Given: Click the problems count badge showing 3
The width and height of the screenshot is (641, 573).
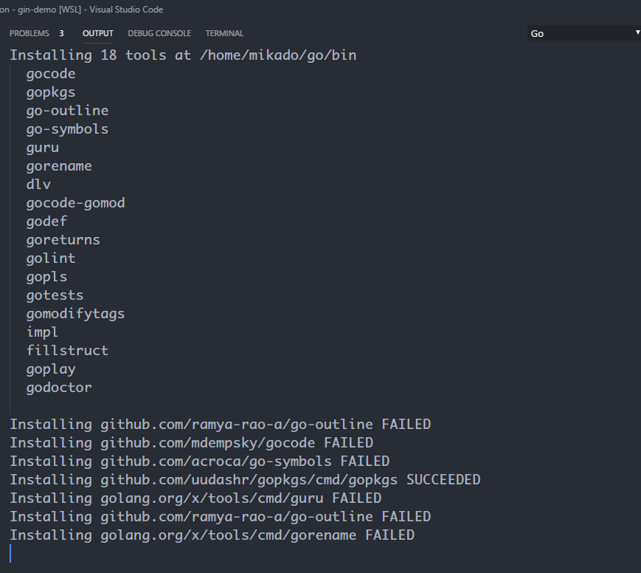Looking at the screenshot, I should coord(61,33).
